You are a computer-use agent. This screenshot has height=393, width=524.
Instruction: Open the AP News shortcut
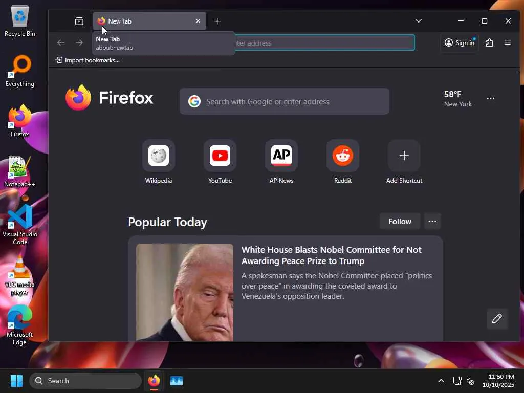[x=281, y=162]
